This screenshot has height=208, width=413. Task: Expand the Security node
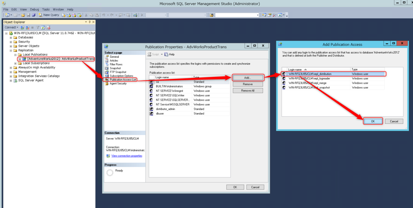pos(11,42)
